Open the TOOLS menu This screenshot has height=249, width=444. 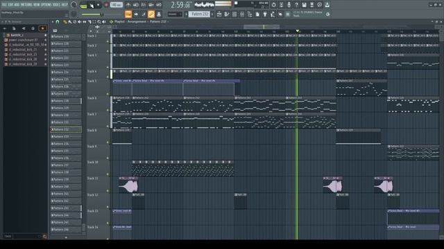tap(57, 5)
